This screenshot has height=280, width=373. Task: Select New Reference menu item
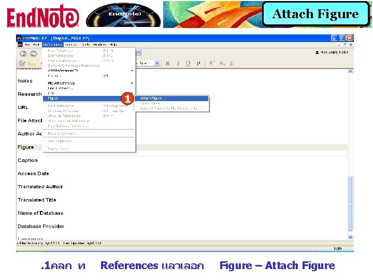pos(89,51)
